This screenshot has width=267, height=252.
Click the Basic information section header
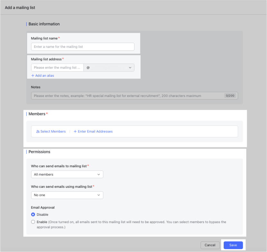(44, 24)
